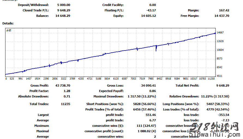Click the large downward spike near trade 8452
243x139 pixels.
point(156,48)
